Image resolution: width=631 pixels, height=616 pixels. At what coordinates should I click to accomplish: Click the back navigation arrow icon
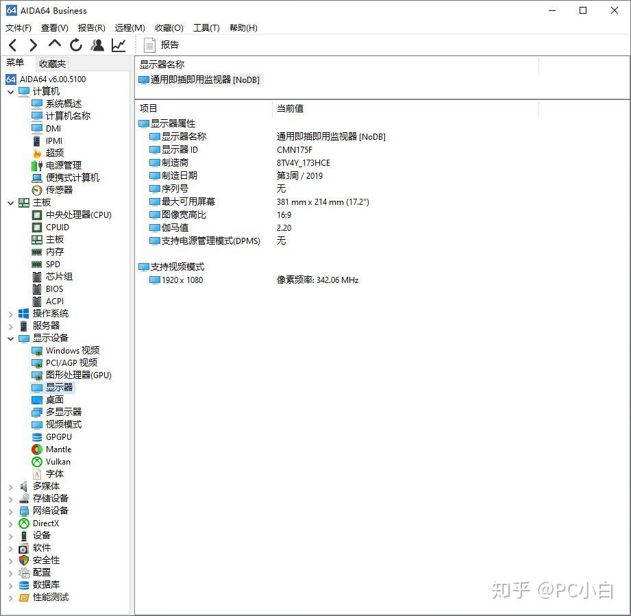click(12, 45)
